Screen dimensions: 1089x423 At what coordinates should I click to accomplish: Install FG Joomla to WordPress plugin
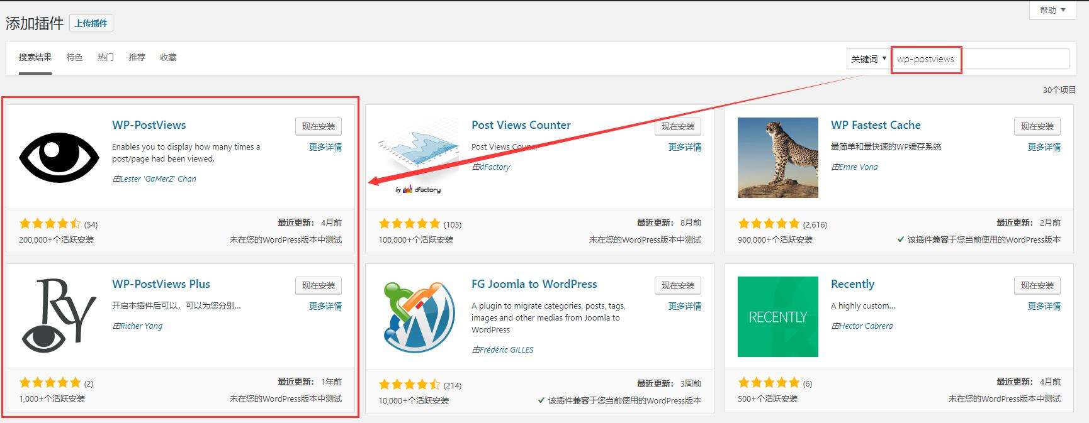click(678, 285)
